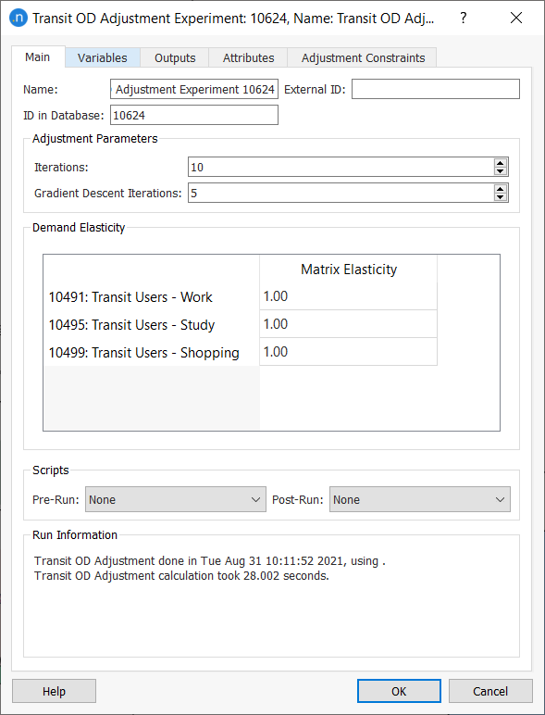Click elasticity cell for Transit Users - Shopping
This screenshot has height=715, width=545.
pyautogui.click(x=349, y=352)
